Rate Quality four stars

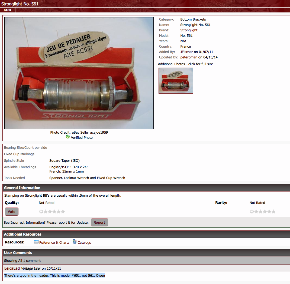(59, 212)
